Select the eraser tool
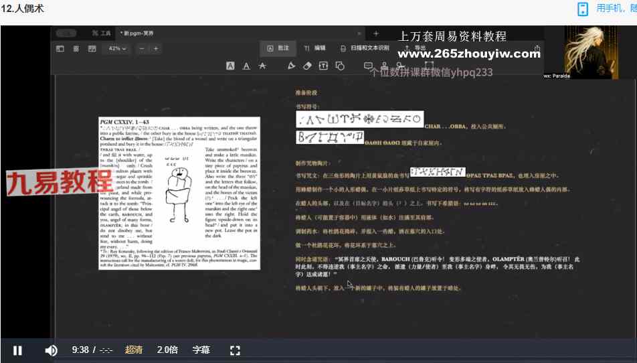Viewport: 637px width, 363px height. (307, 66)
